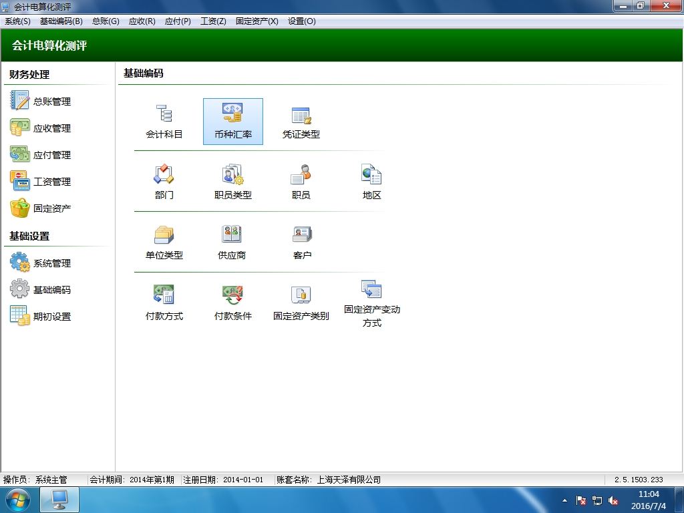This screenshot has width=684, height=513.
Task: Click the 基础设置 section heading
Action: click(29, 236)
